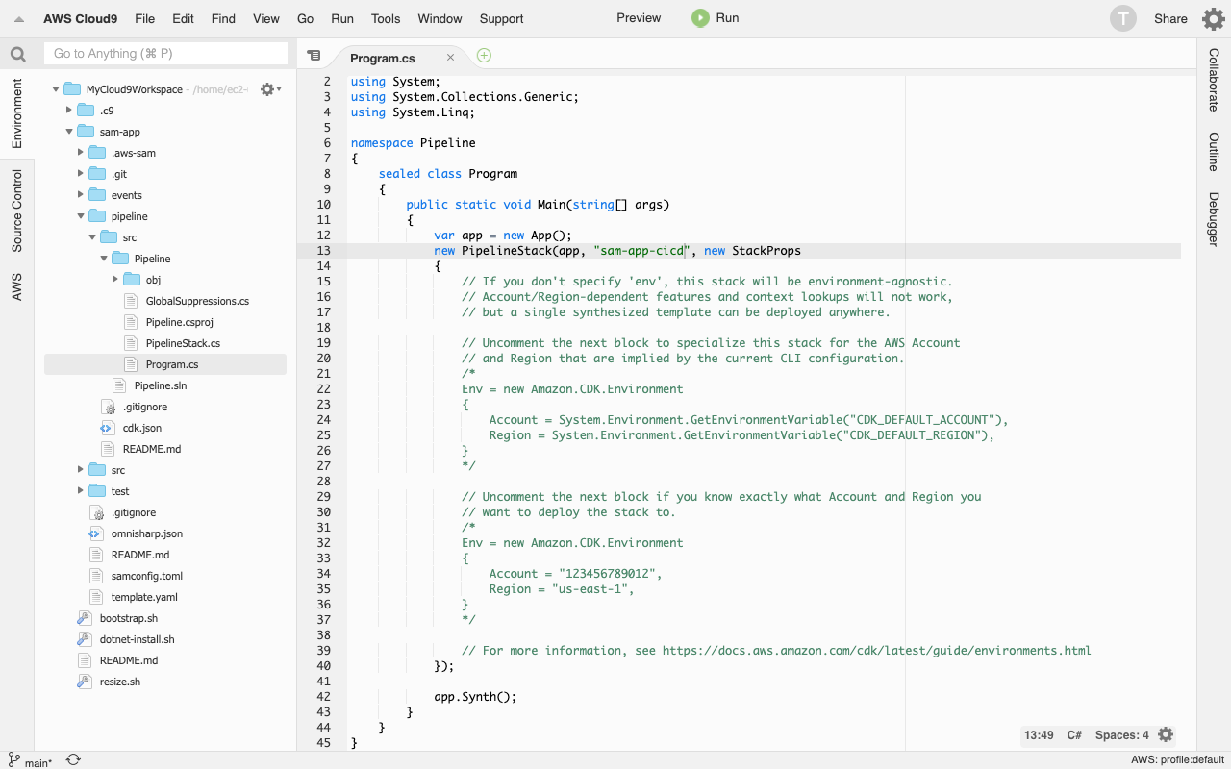The height and width of the screenshot is (769, 1231).
Task: Collapse MyCloud9Workspace root folder
Action: tap(56, 89)
